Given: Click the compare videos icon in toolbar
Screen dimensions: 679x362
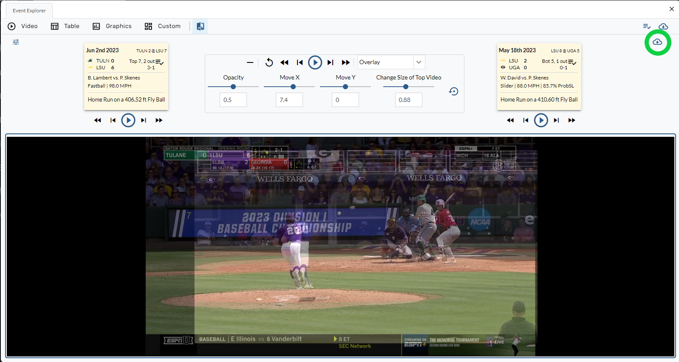Looking at the screenshot, I should (x=200, y=26).
